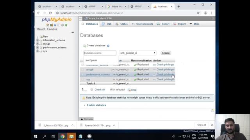The image size is (250, 140).
Task: Open the Recent tables list
Action: click(x=41, y=29)
